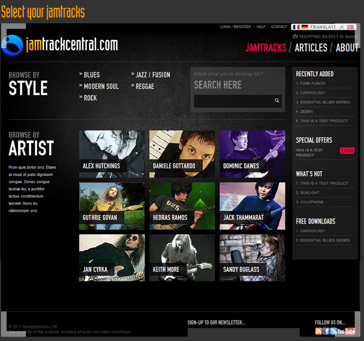Open the ARTICLES main menu item
Screen dimensions: 364x341
point(311,48)
